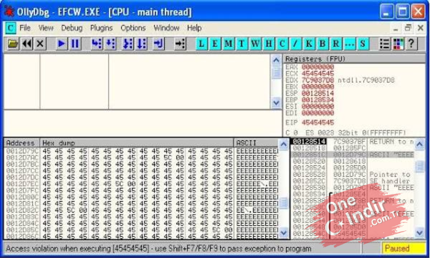The width and height of the screenshot is (430, 258).
Task: Open Threads window with T button
Action: 242,44
